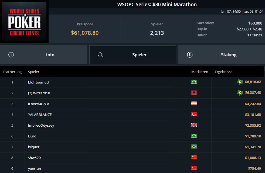Click the green D badge next to blufftoomuch's prize
This screenshot has width=265, height=173.
[x=240, y=82]
